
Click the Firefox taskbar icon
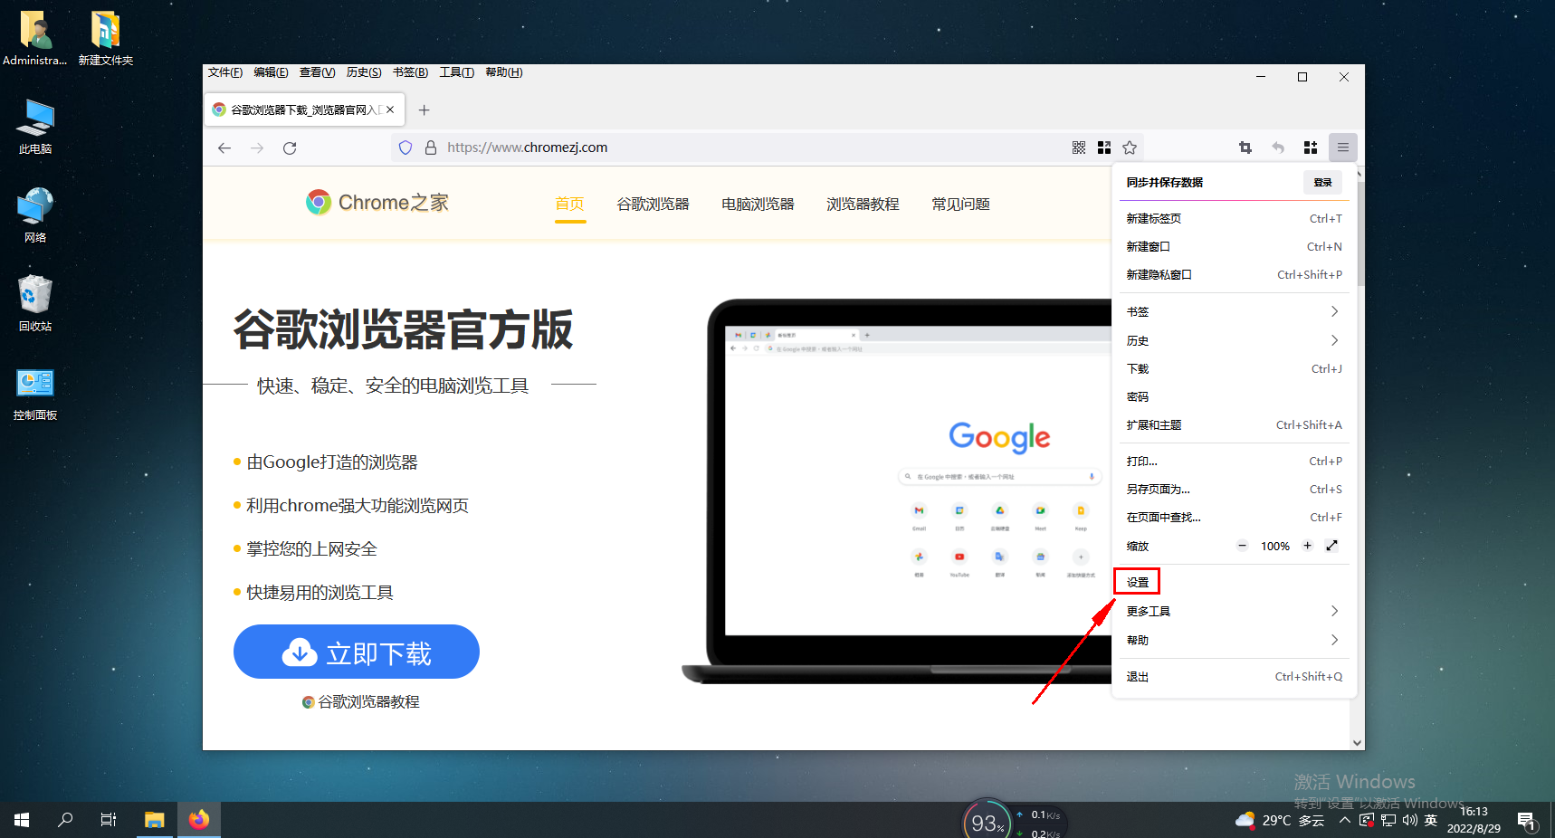coord(199,820)
